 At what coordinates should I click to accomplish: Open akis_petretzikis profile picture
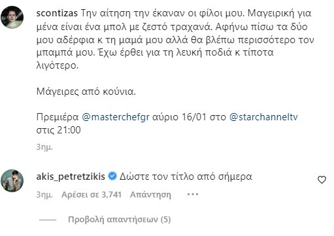tap(12, 180)
